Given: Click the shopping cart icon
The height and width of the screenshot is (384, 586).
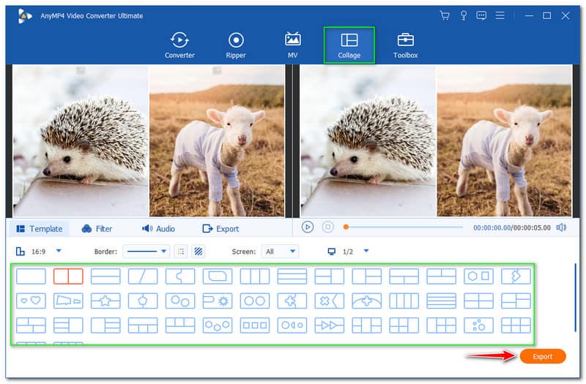Looking at the screenshot, I should [444, 15].
